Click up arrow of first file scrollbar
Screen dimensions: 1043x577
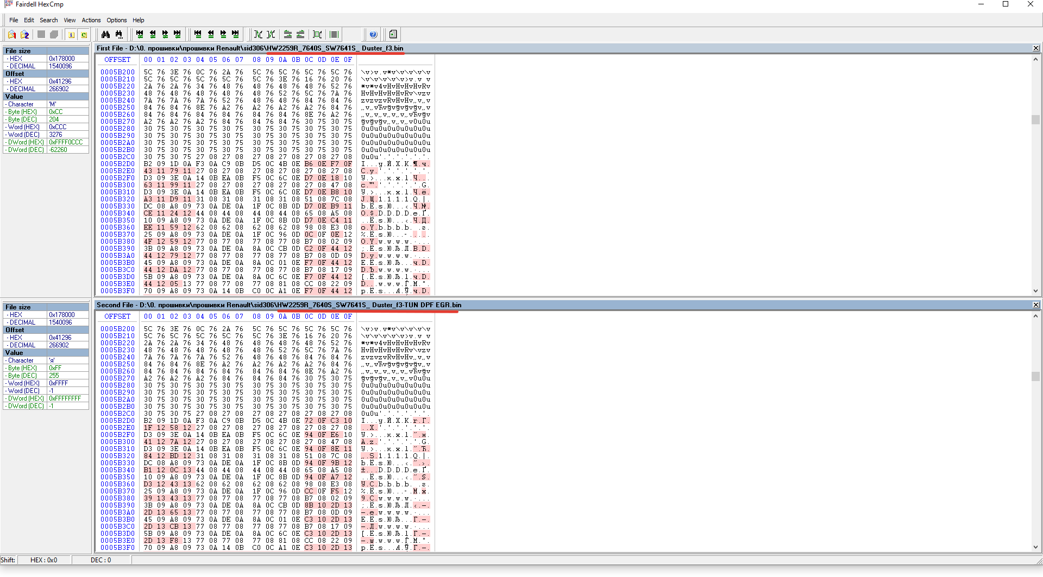(1035, 60)
